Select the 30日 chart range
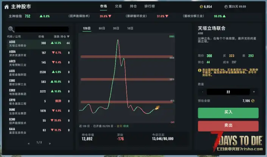This screenshot has height=157, width=267. click(x=116, y=28)
